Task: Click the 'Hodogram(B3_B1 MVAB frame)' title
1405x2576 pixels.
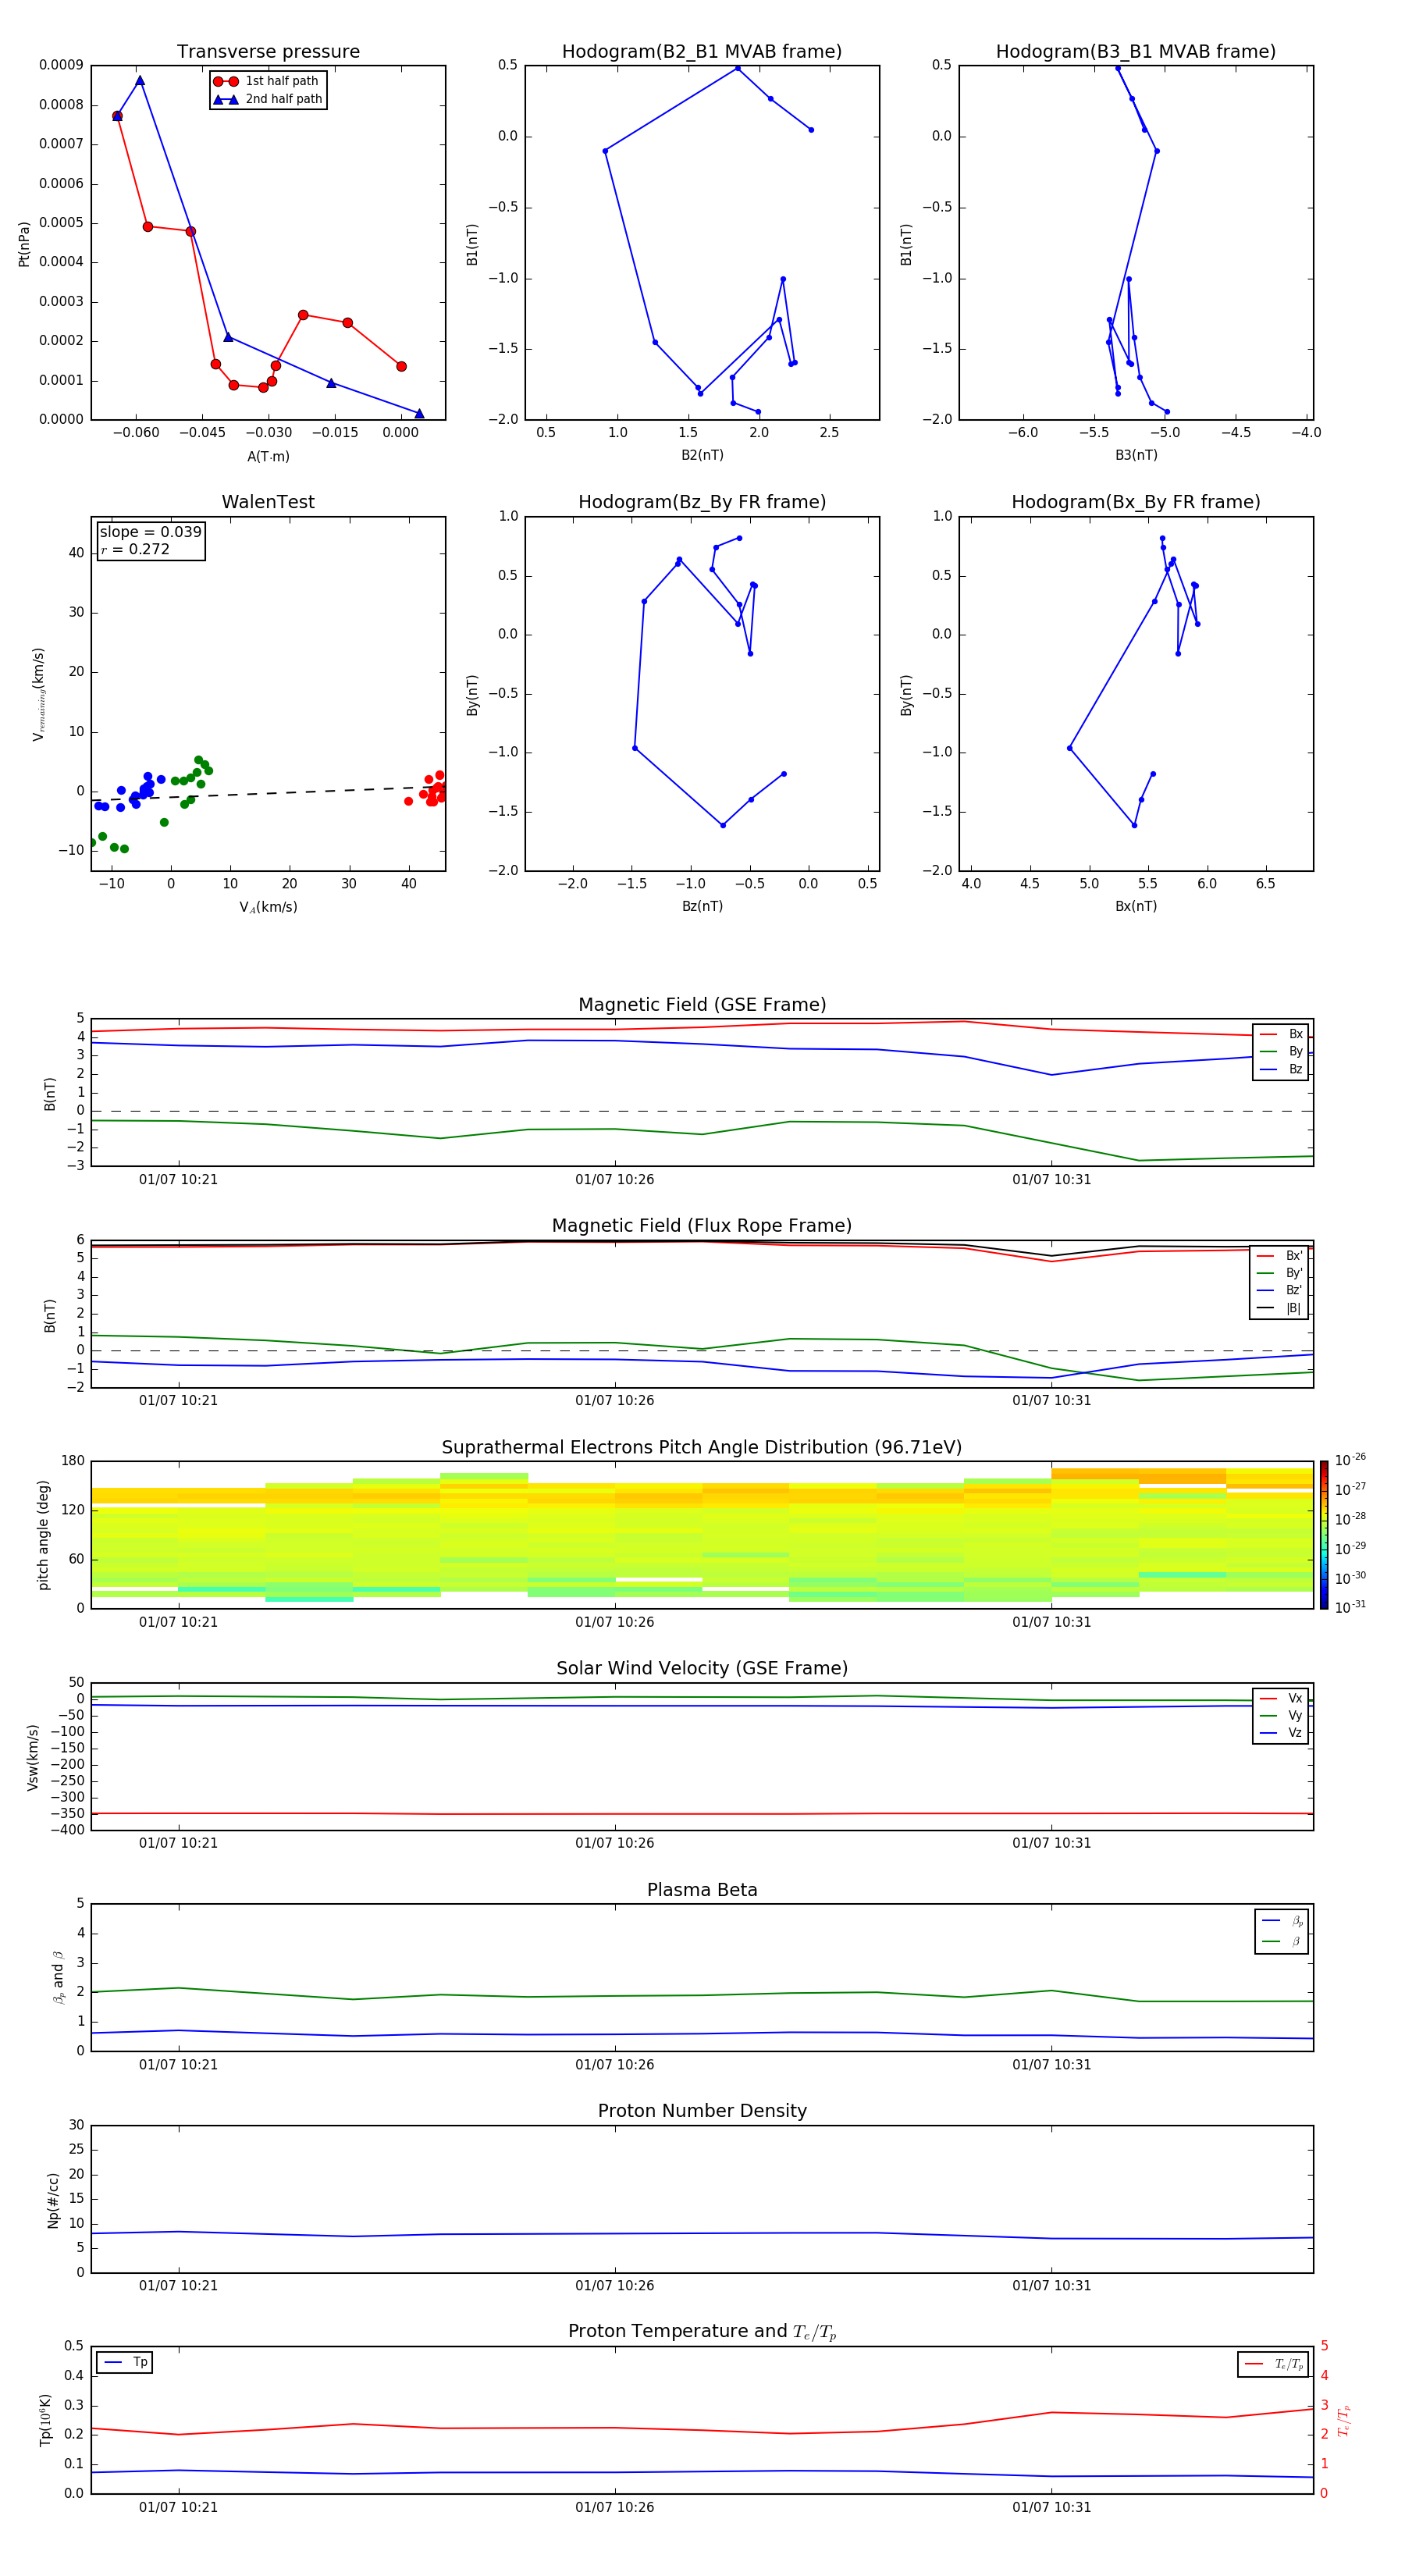Action: 1136,52
